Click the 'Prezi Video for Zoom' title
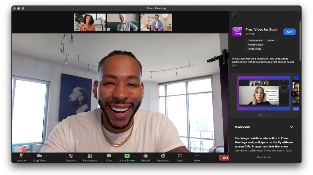This screenshot has height=175, width=313. click(262, 29)
